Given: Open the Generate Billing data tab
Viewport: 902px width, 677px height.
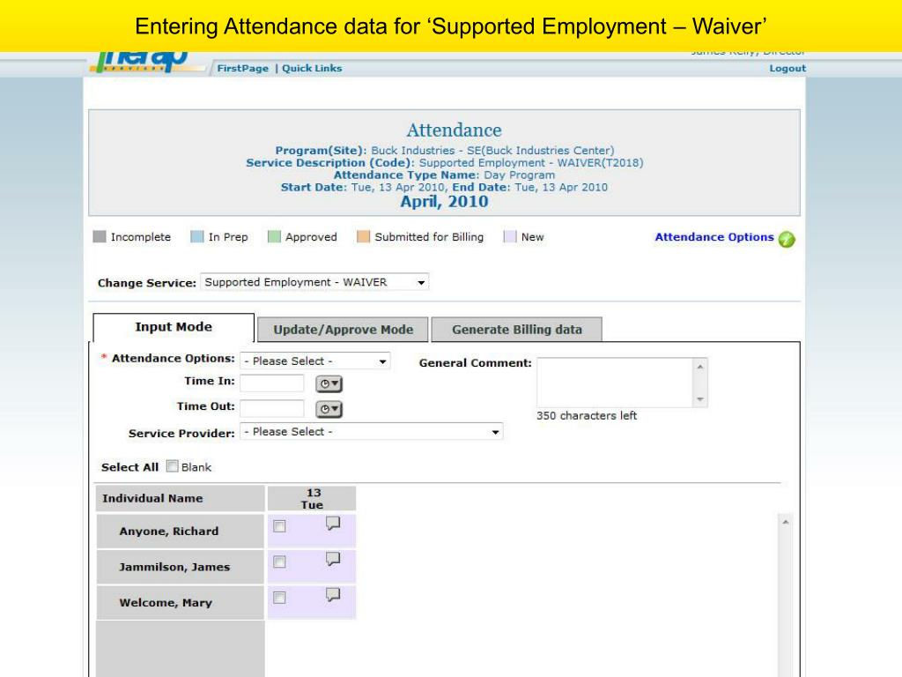Looking at the screenshot, I should [x=516, y=330].
